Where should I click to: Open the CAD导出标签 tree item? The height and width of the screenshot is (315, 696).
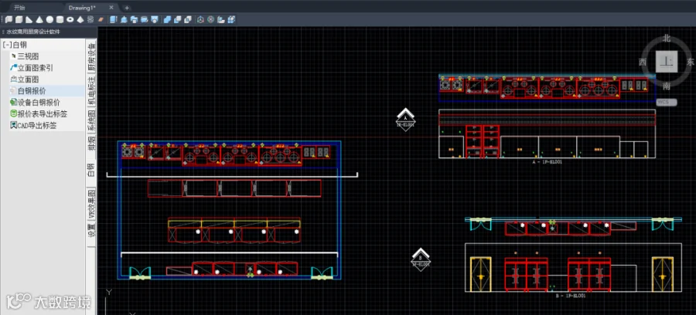(36, 125)
